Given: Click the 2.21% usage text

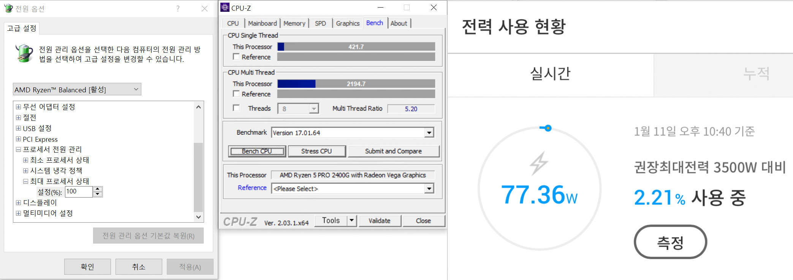Looking at the screenshot, I should point(659,198).
